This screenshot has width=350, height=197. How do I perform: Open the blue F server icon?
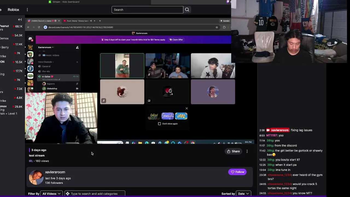(30, 68)
